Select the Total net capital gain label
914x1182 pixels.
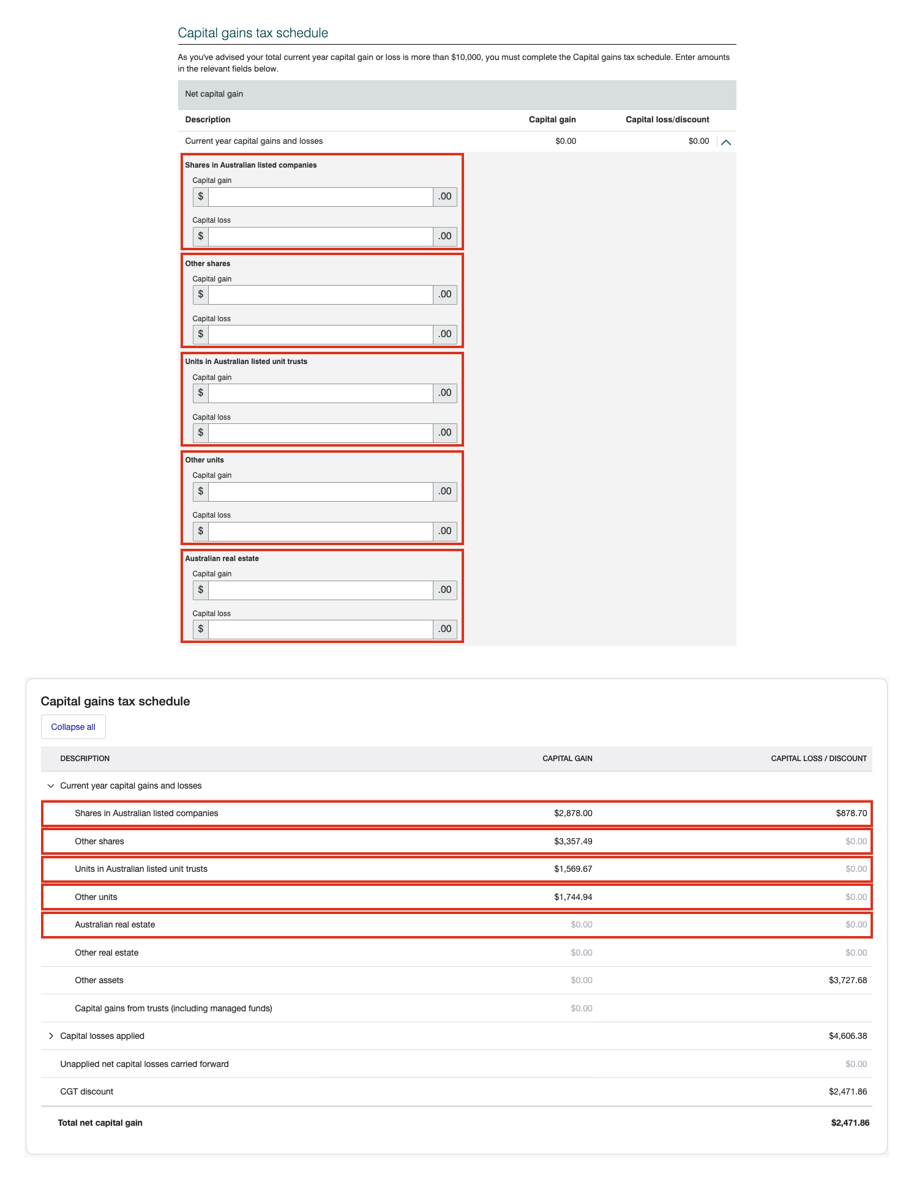click(100, 1123)
